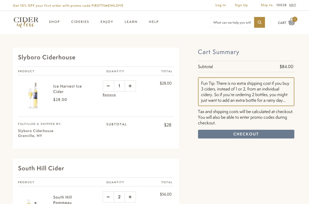The height and width of the screenshot is (204, 309).
Task: Open the cart basket icon
Action: [291, 22]
